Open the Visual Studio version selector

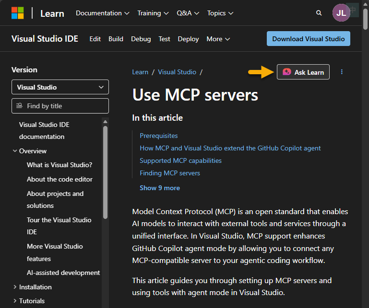pyautogui.click(x=60, y=87)
